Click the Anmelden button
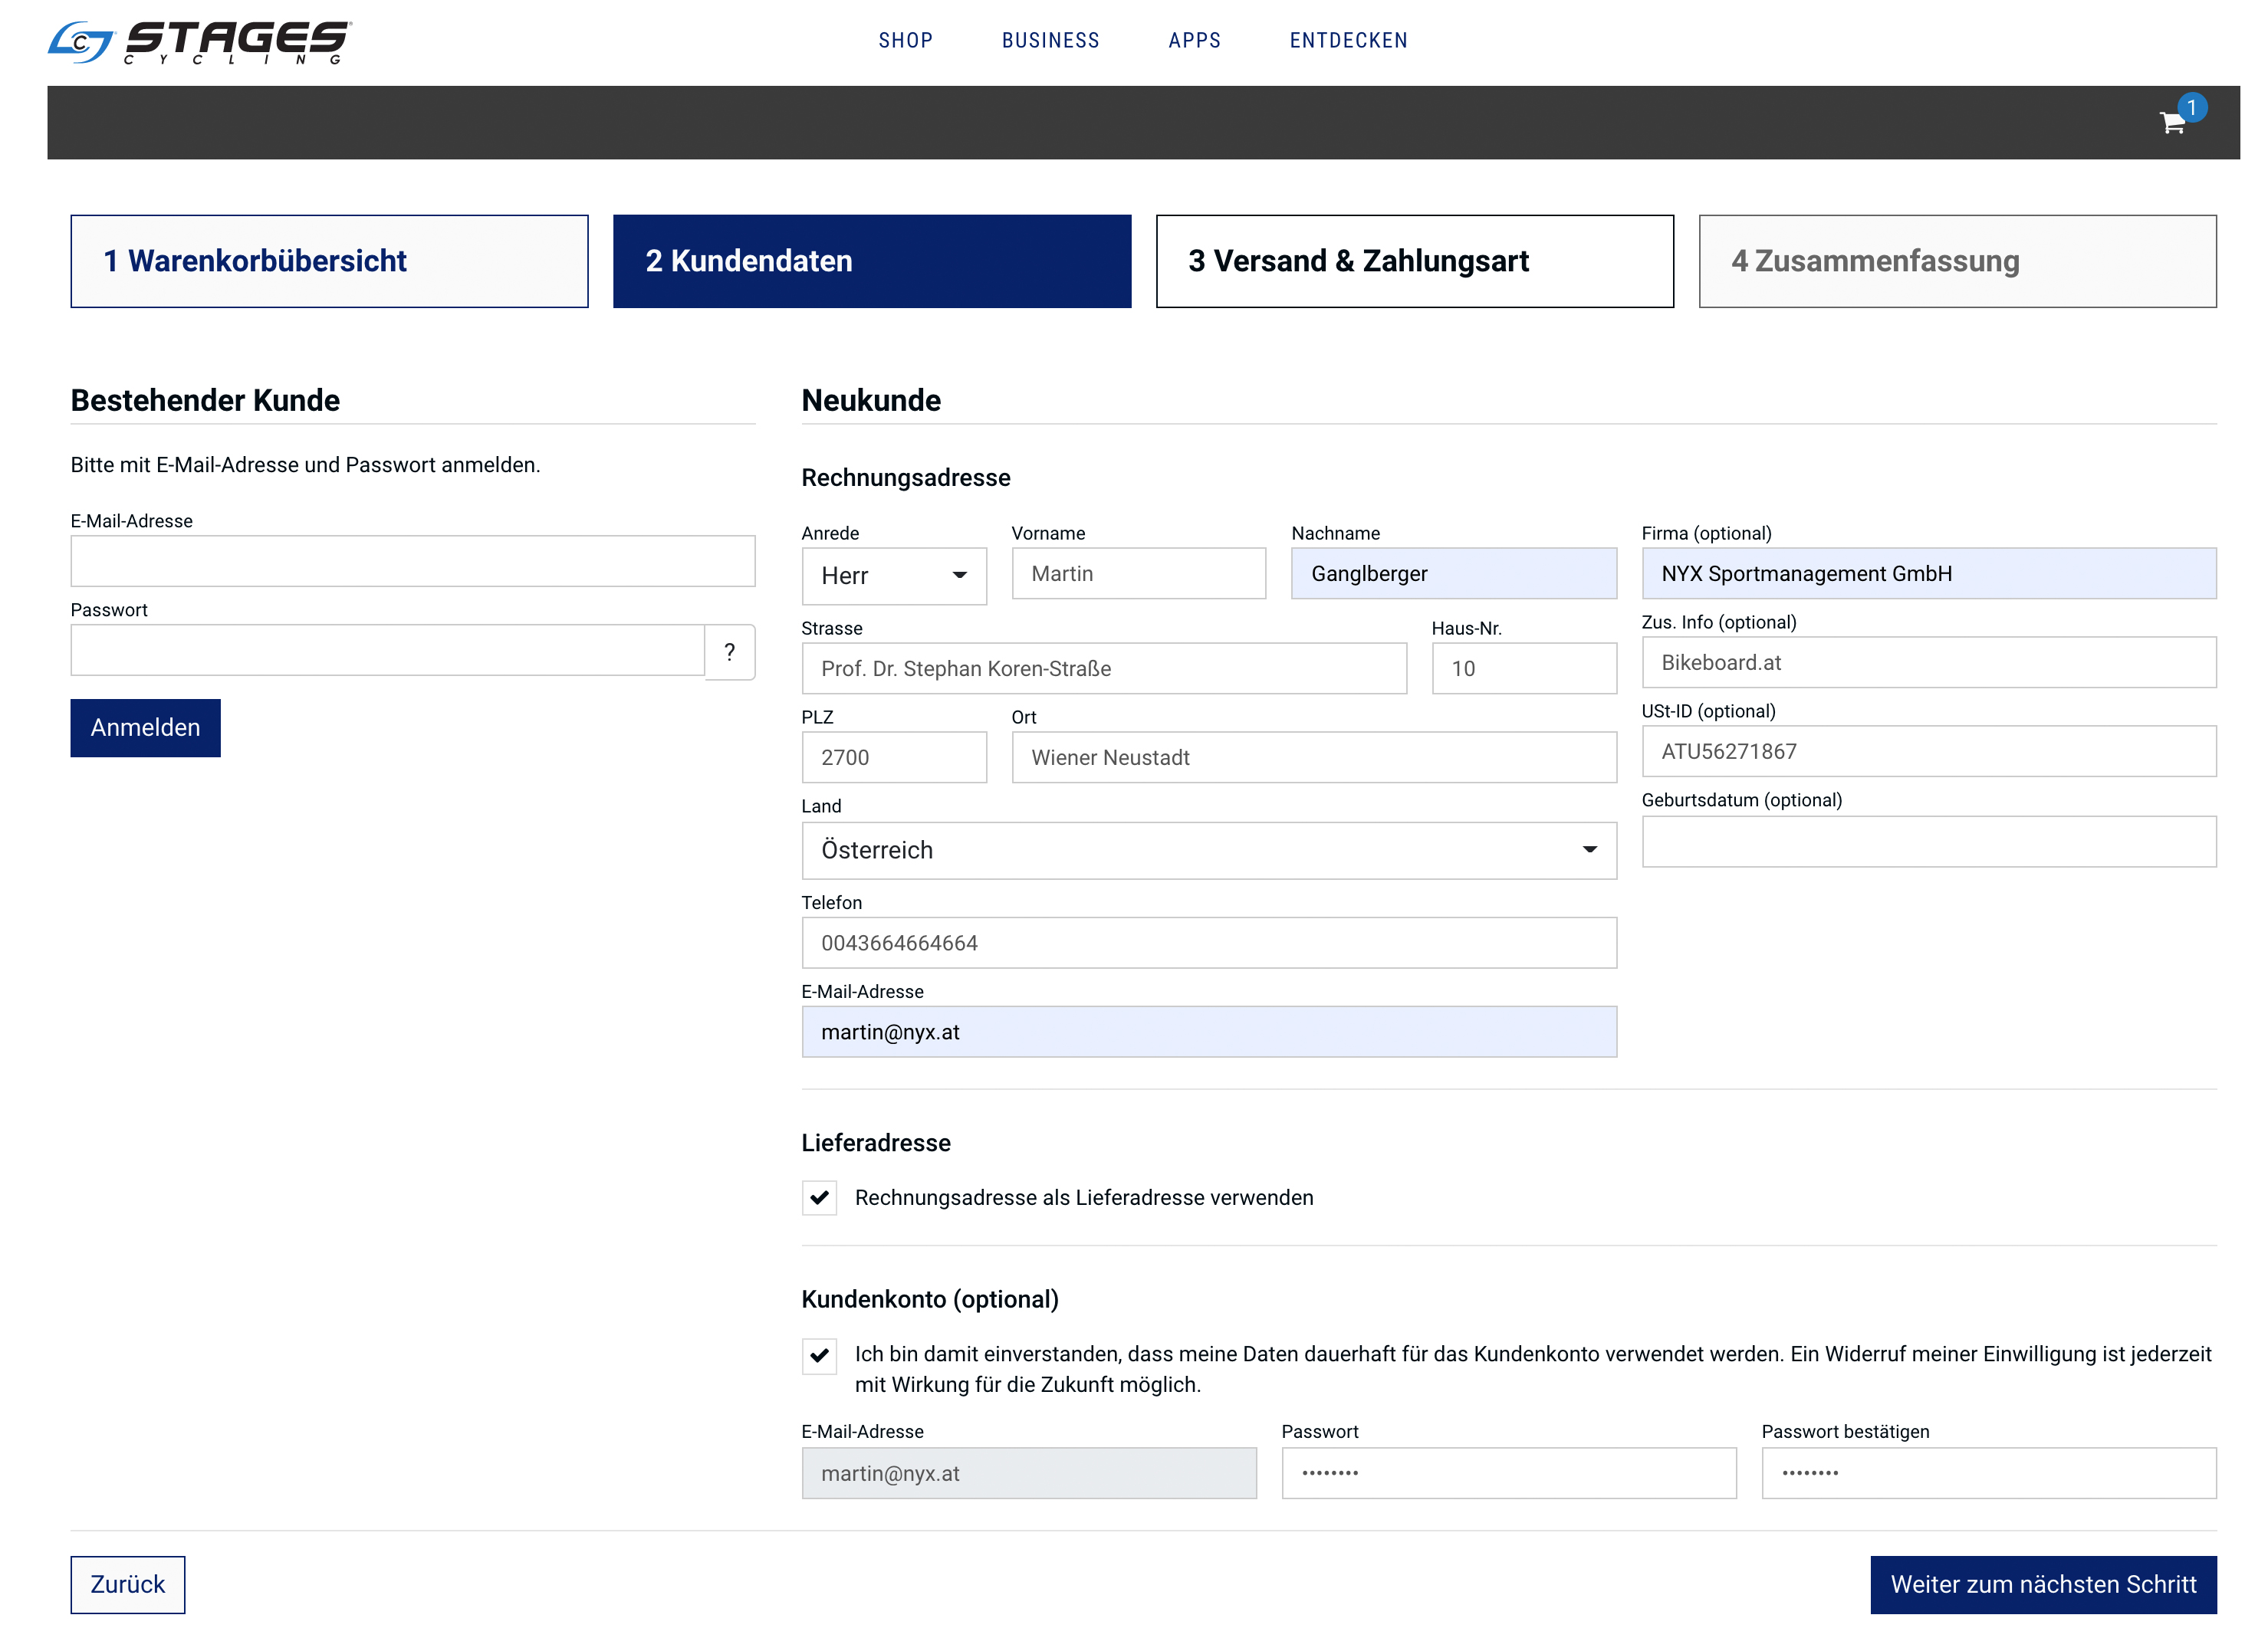The image size is (2268, 1651). click(x=145, y=727)
